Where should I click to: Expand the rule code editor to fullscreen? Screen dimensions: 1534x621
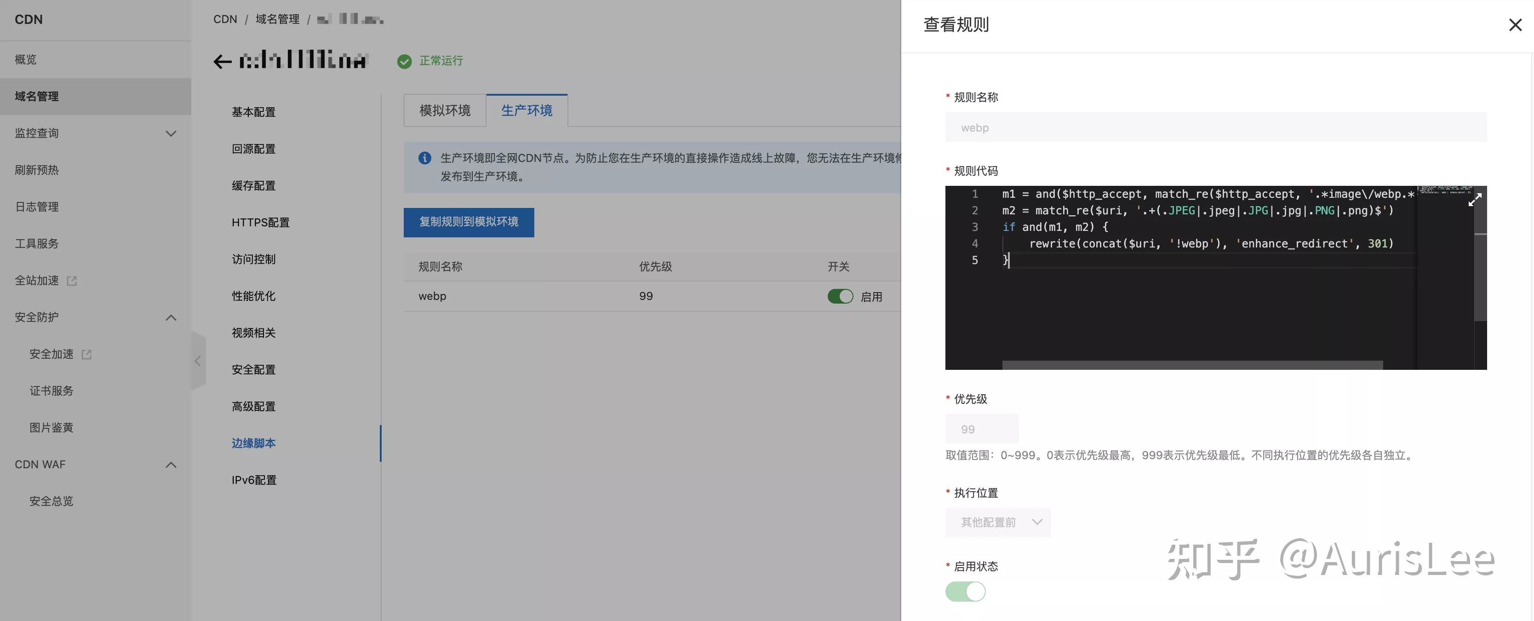[x=1474, y=200]
